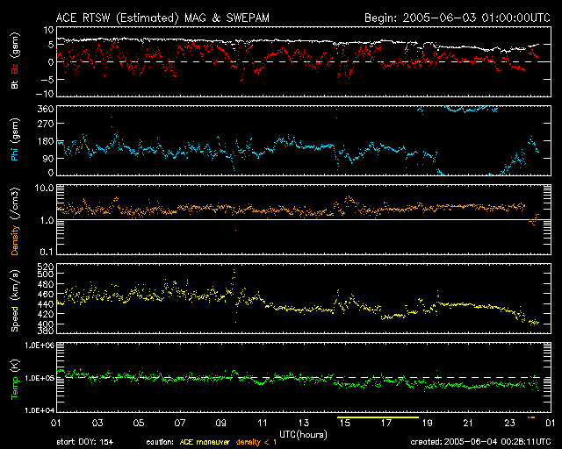The width and height of the screenshot is (562, 449).
Task: Click the orange Density axis label
Action: pyautogui.click(x=14, y=228)
